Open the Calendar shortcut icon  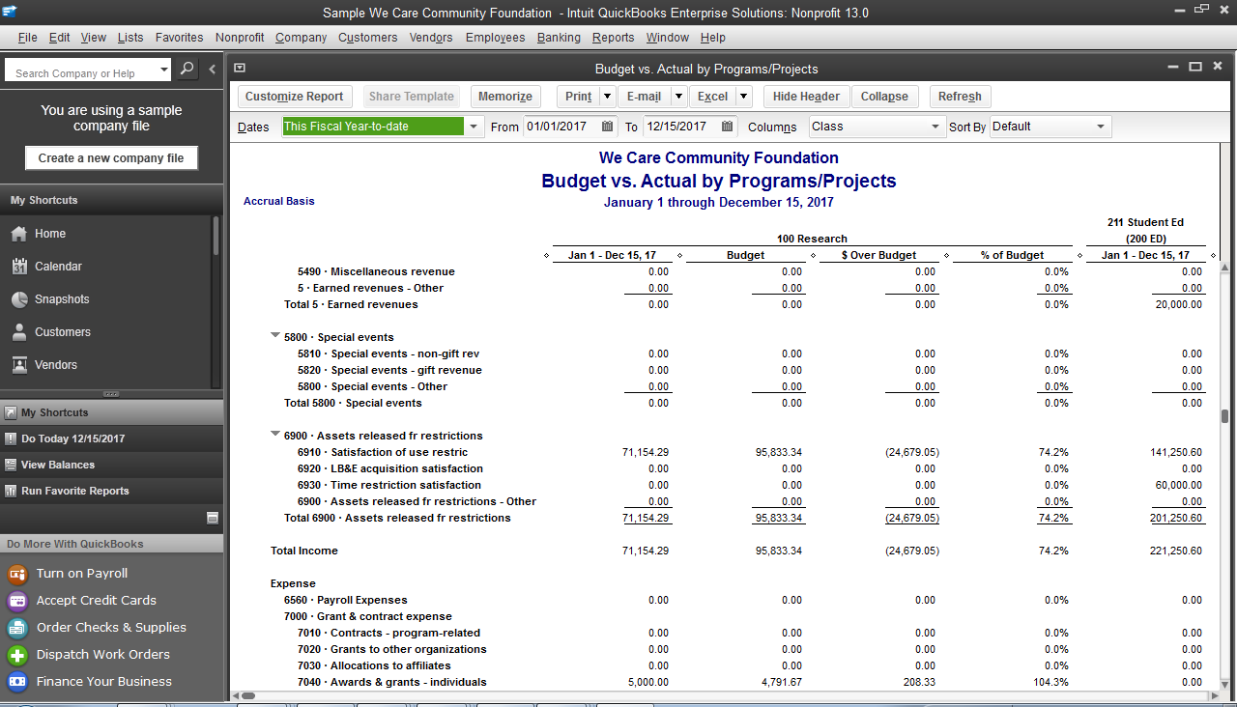18,267
